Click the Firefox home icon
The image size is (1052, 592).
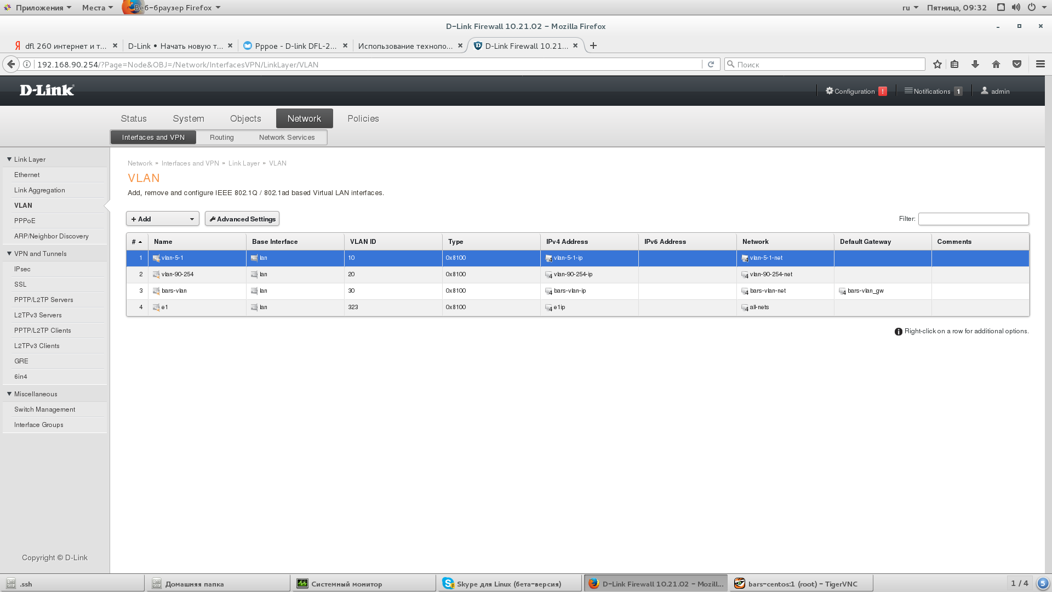[x=996, y=64]
